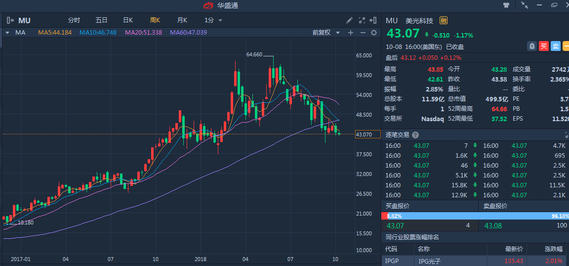Click the MA20:51.338 indicator label
Image resolution: width=569 pixels, height=266 pixels.
click(143, 33)
